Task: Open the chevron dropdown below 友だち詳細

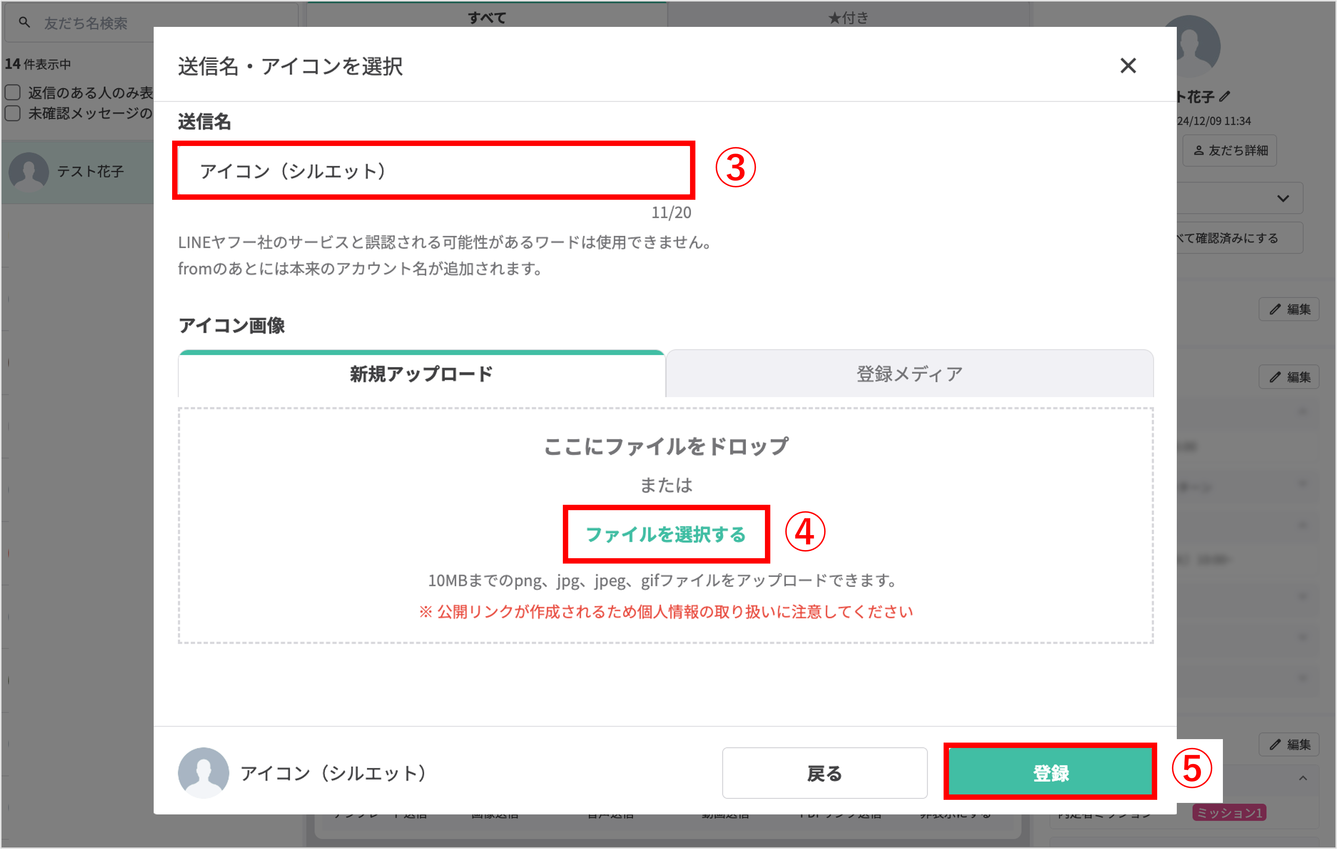Action: 1283,198
